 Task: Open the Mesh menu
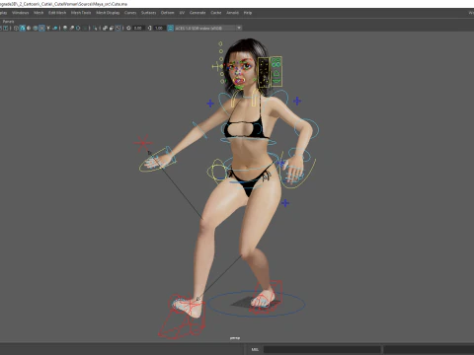pyautogui.click(x=39, y=13)
